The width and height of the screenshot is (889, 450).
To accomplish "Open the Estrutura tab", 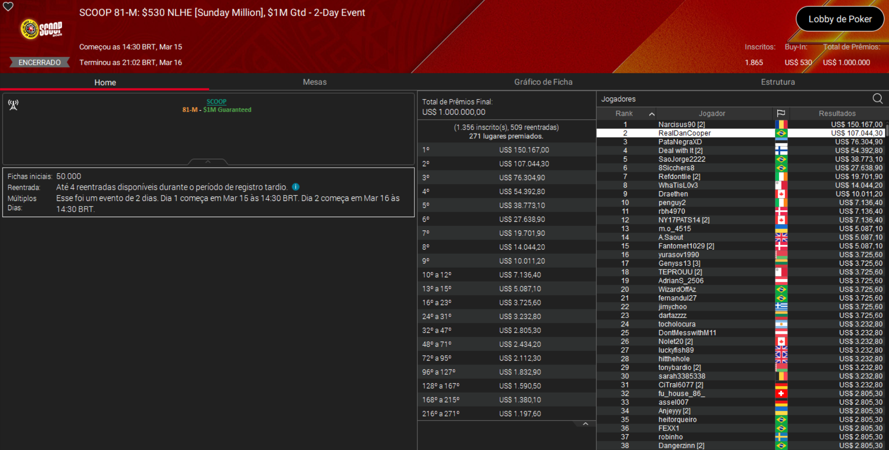I will [x=778, y=82].
